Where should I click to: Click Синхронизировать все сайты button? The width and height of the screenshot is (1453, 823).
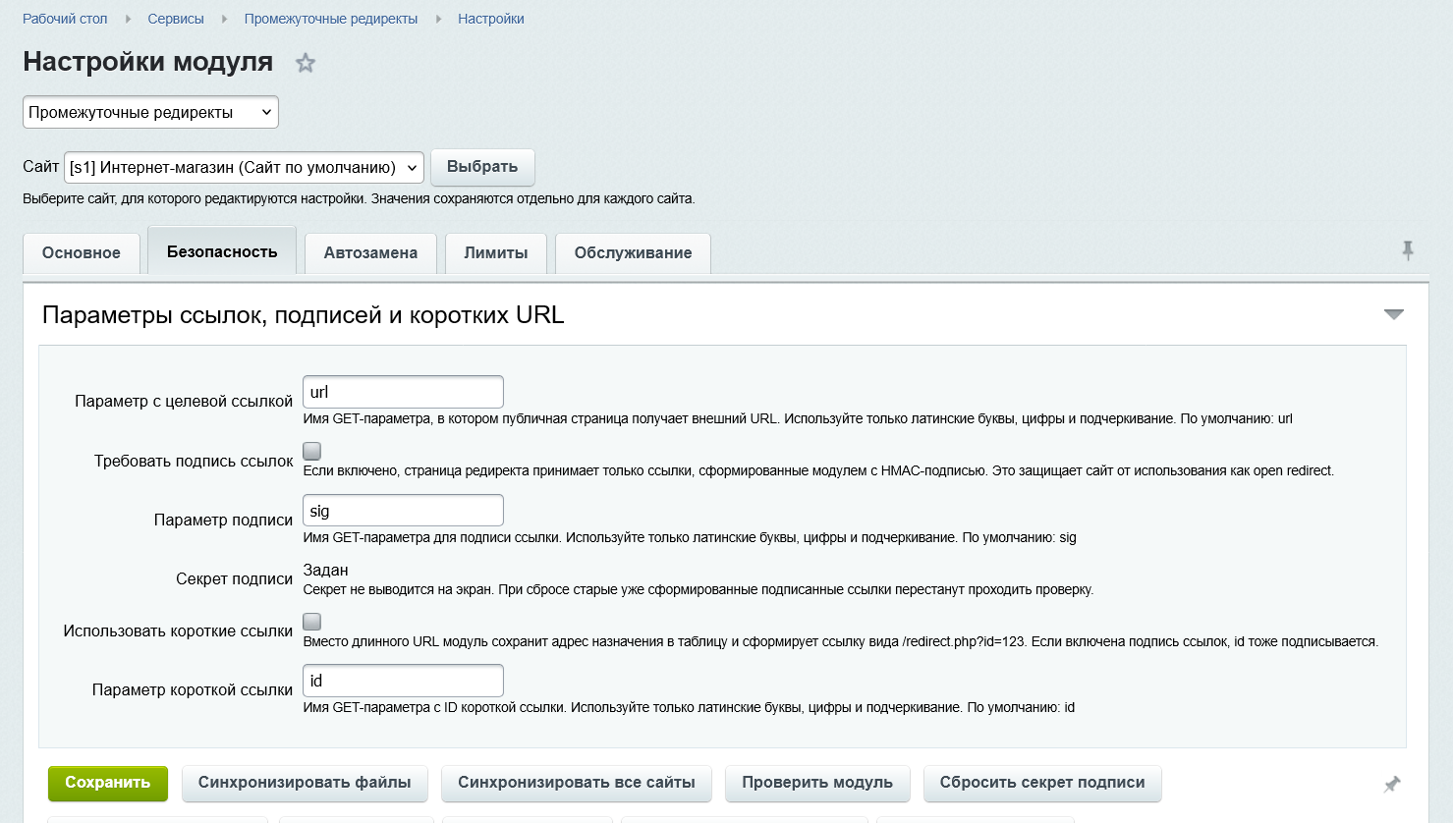tap(577, 783)
